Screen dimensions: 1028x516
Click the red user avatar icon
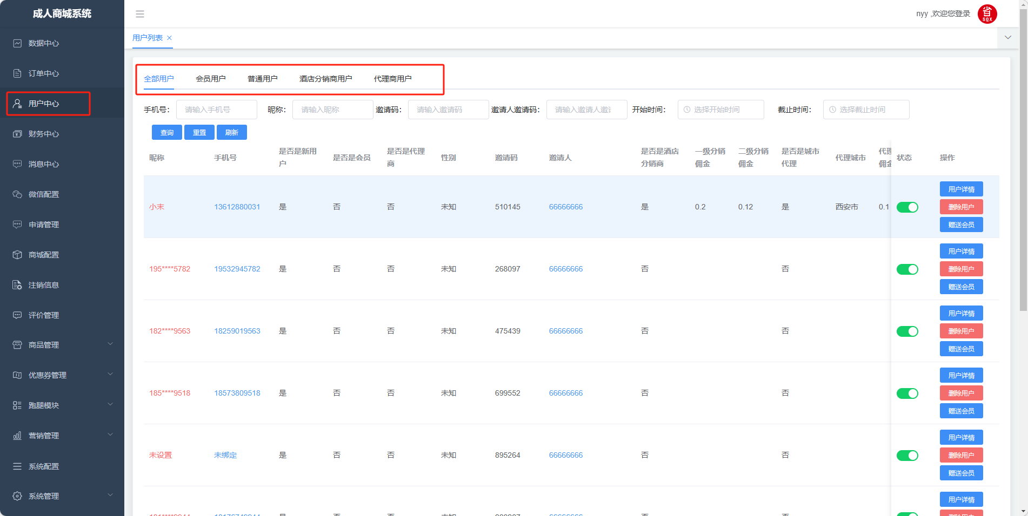pos(987,14)
